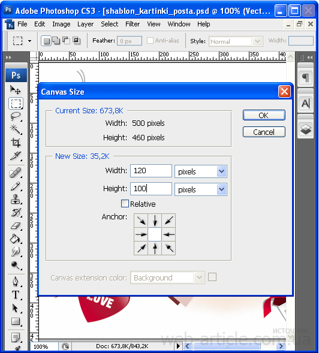Open the Help menu
This screenshot has width=319, height=353.
click(204, 24)
